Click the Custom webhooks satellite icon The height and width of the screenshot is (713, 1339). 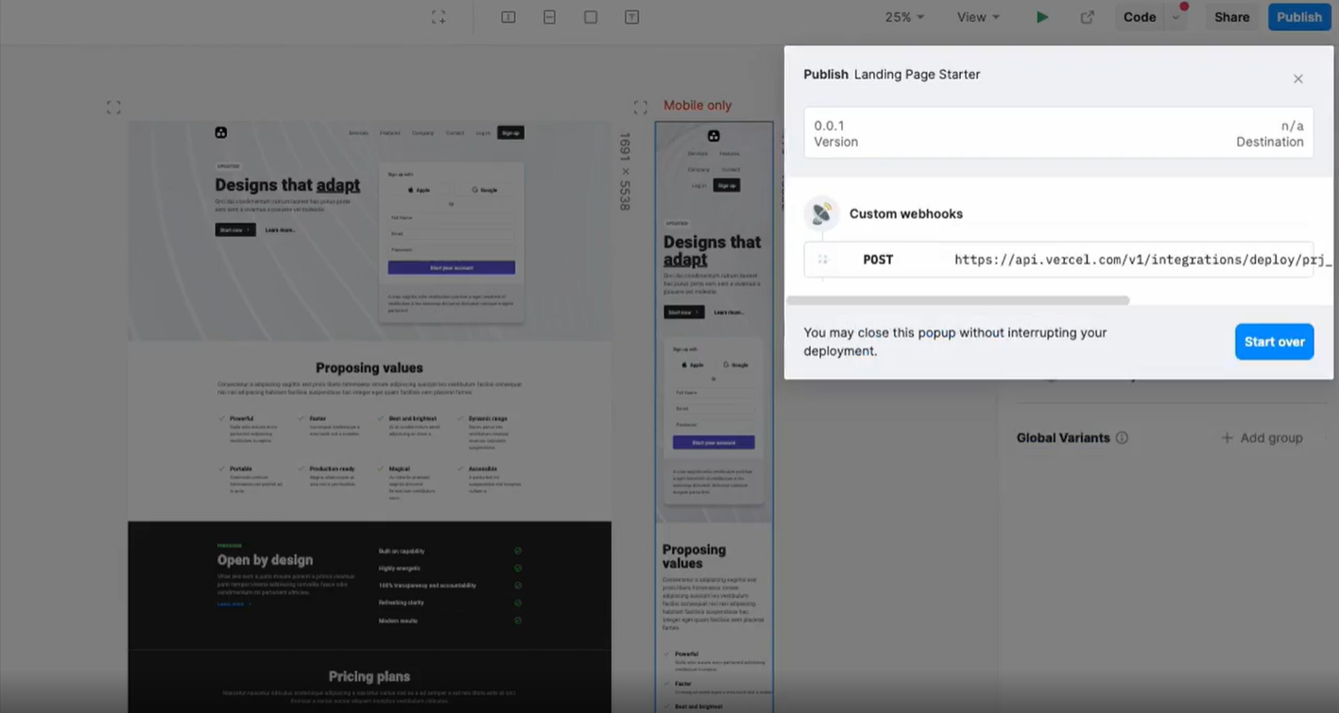[x=822, y=213]
